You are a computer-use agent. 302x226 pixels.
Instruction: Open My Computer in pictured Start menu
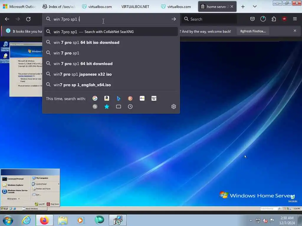tap(40, 178)
